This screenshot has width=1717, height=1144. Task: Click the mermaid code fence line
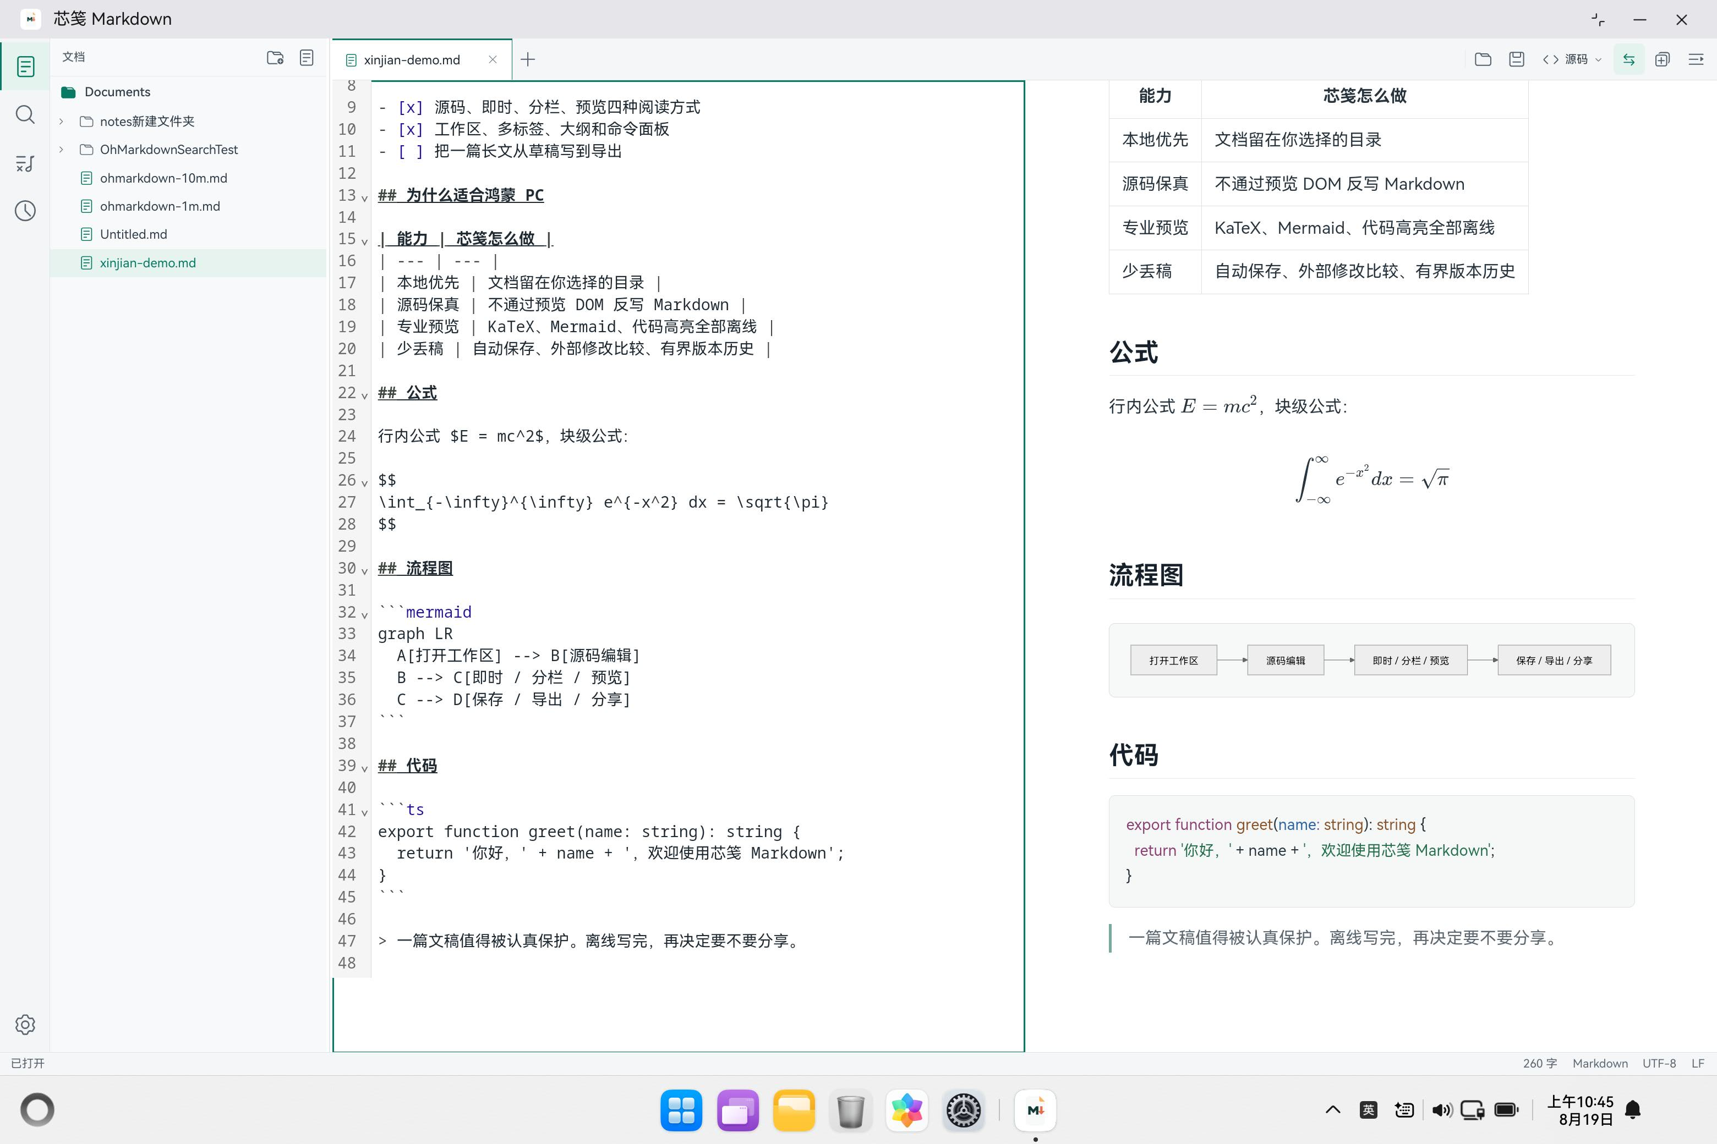pos(425,612)
